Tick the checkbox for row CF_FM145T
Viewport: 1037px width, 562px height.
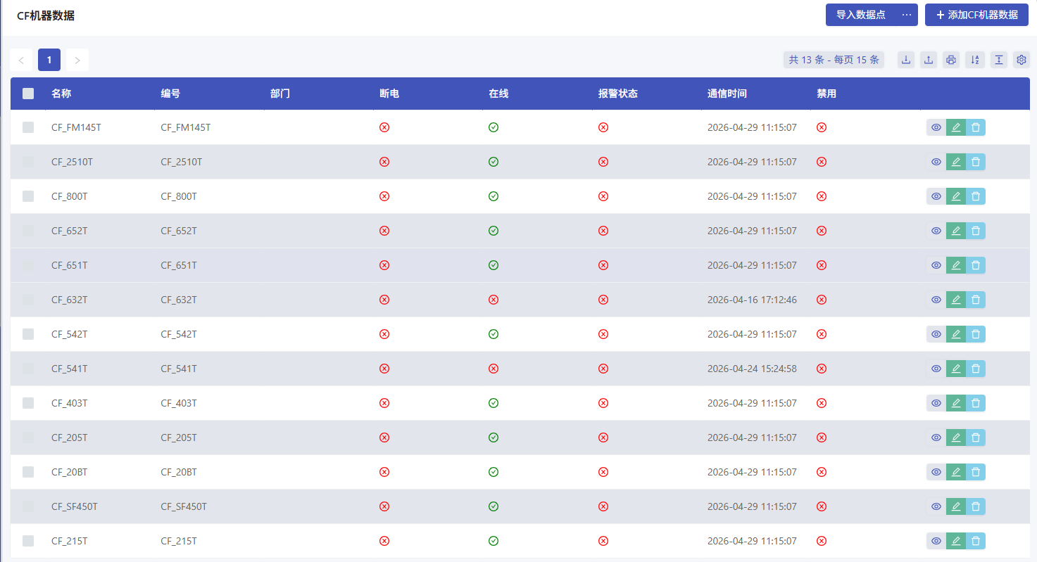coord(28,127)
